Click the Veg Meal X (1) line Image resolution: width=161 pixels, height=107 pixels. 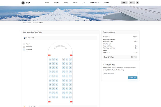(120, 46)
